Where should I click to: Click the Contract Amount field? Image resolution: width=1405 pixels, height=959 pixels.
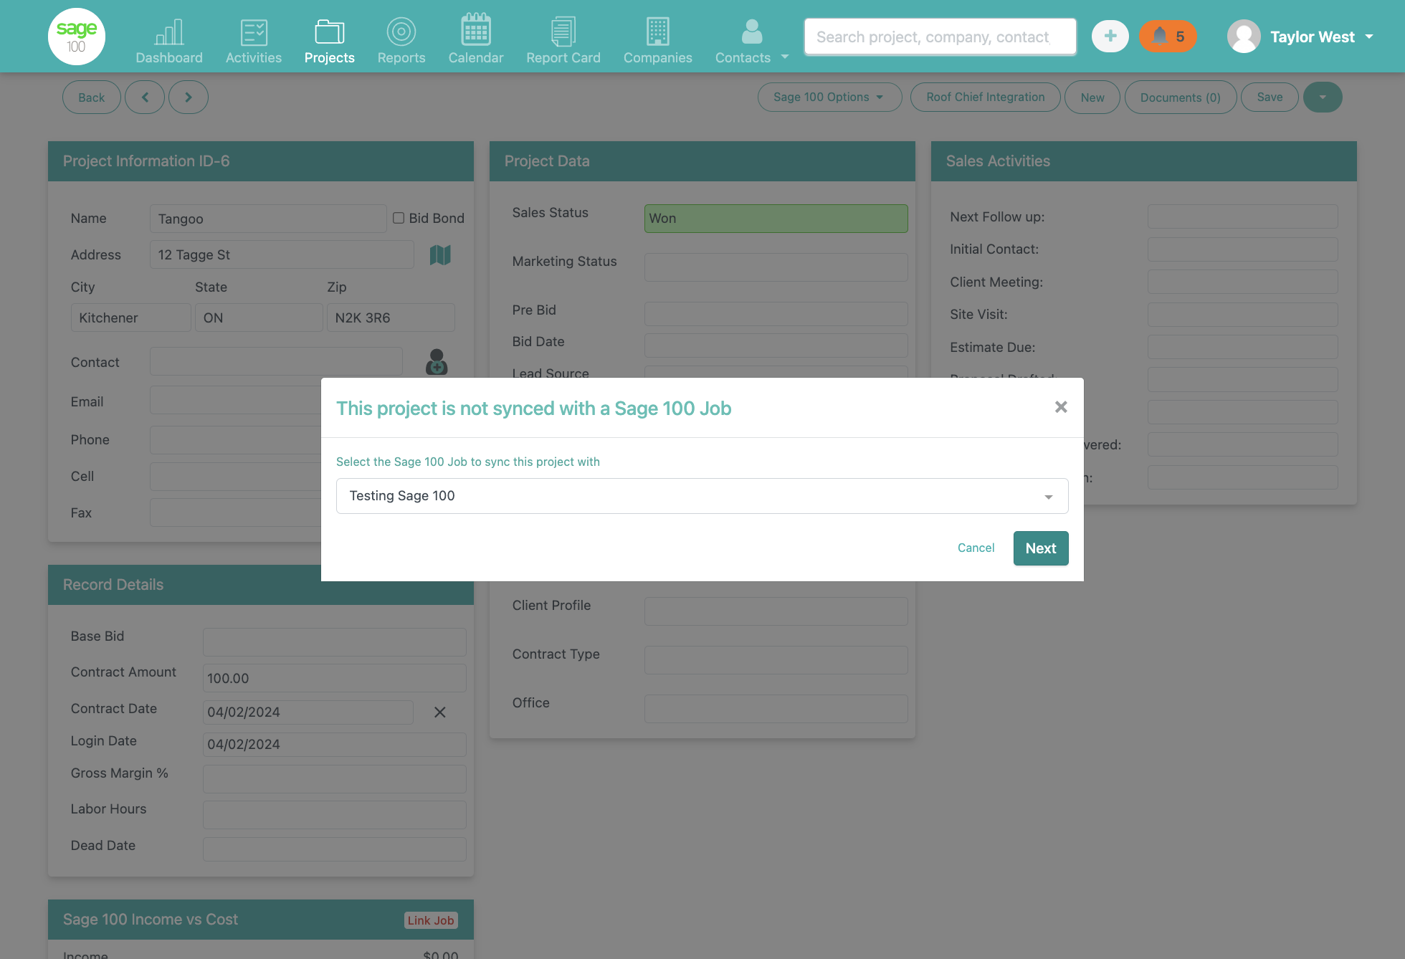tap(335, 678)
